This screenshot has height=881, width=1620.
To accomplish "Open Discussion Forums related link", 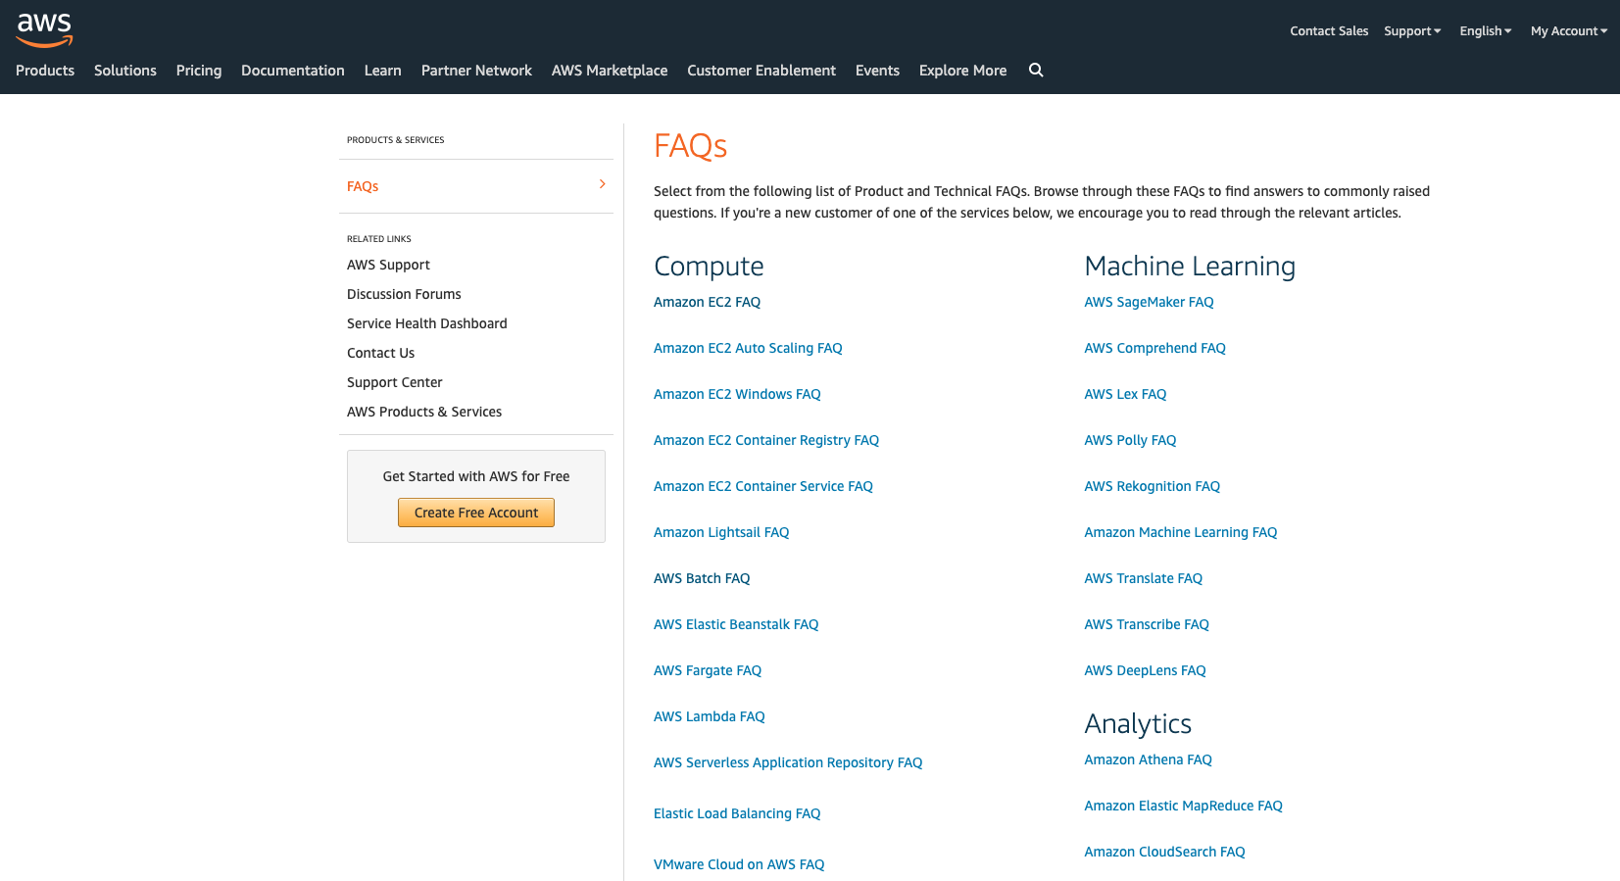I will pyautogui.click(x=404, y=294).
